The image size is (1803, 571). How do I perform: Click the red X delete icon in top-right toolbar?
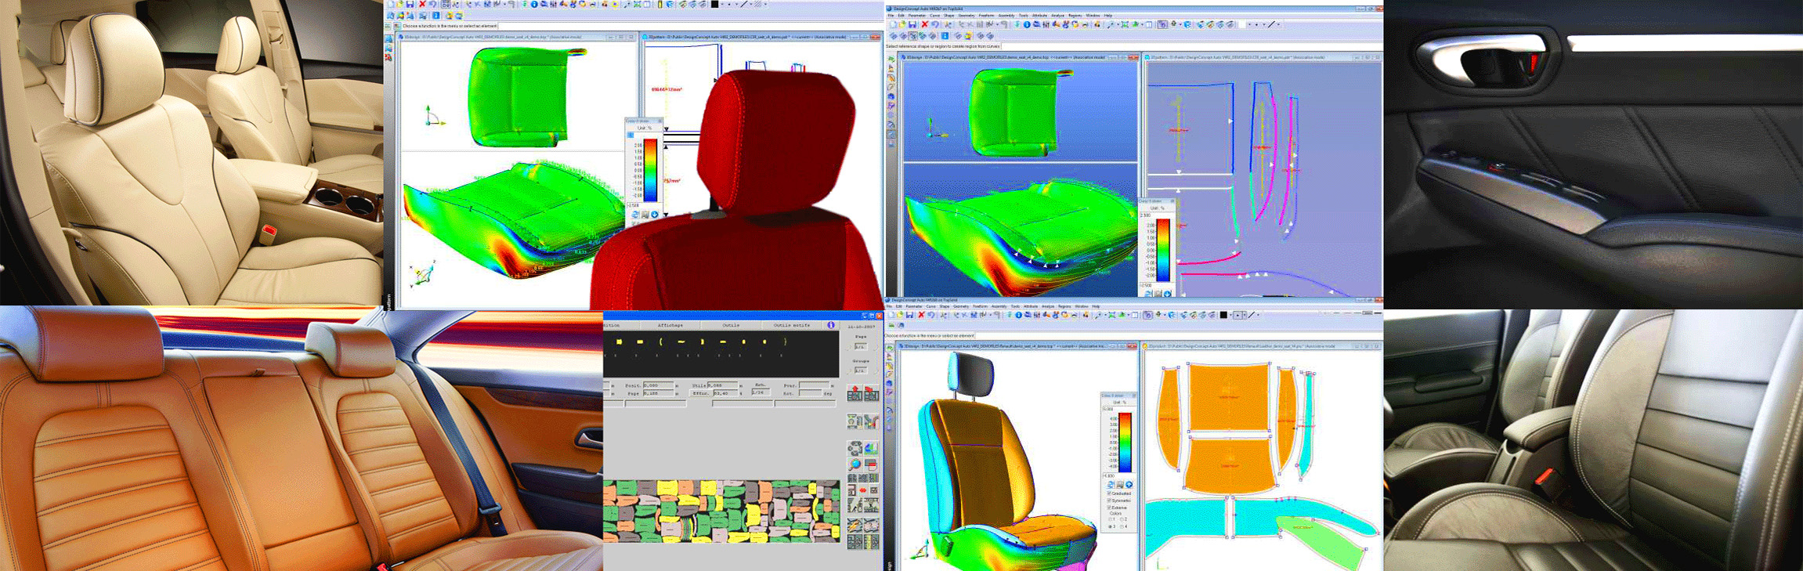924,25
